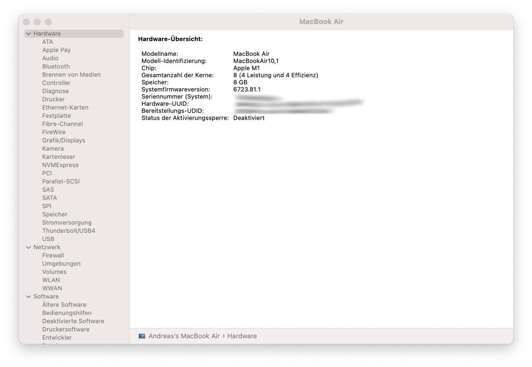Screen dimensions: 532x367
Task: Select the MacBookAir10,1 model identifier value
Action: tap(256, 61)
